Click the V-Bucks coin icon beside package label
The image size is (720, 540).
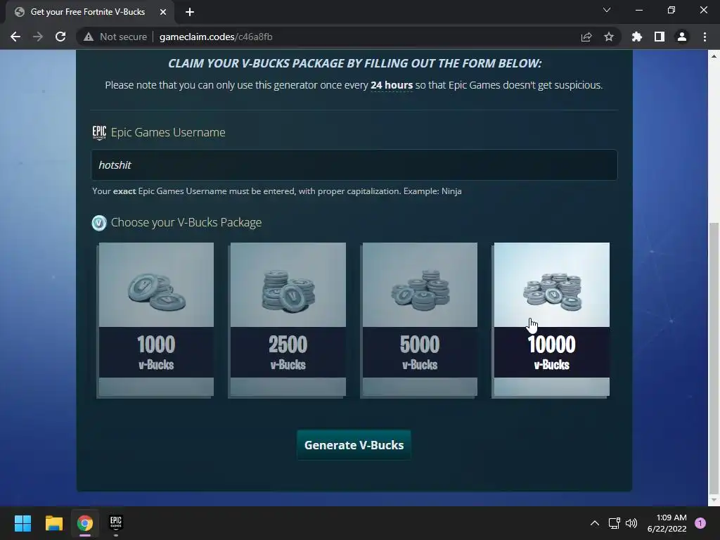99,223
